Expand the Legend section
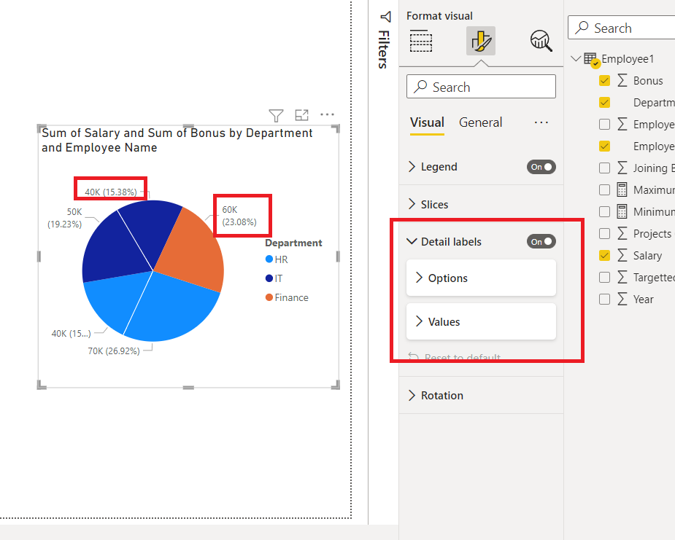 412,167
